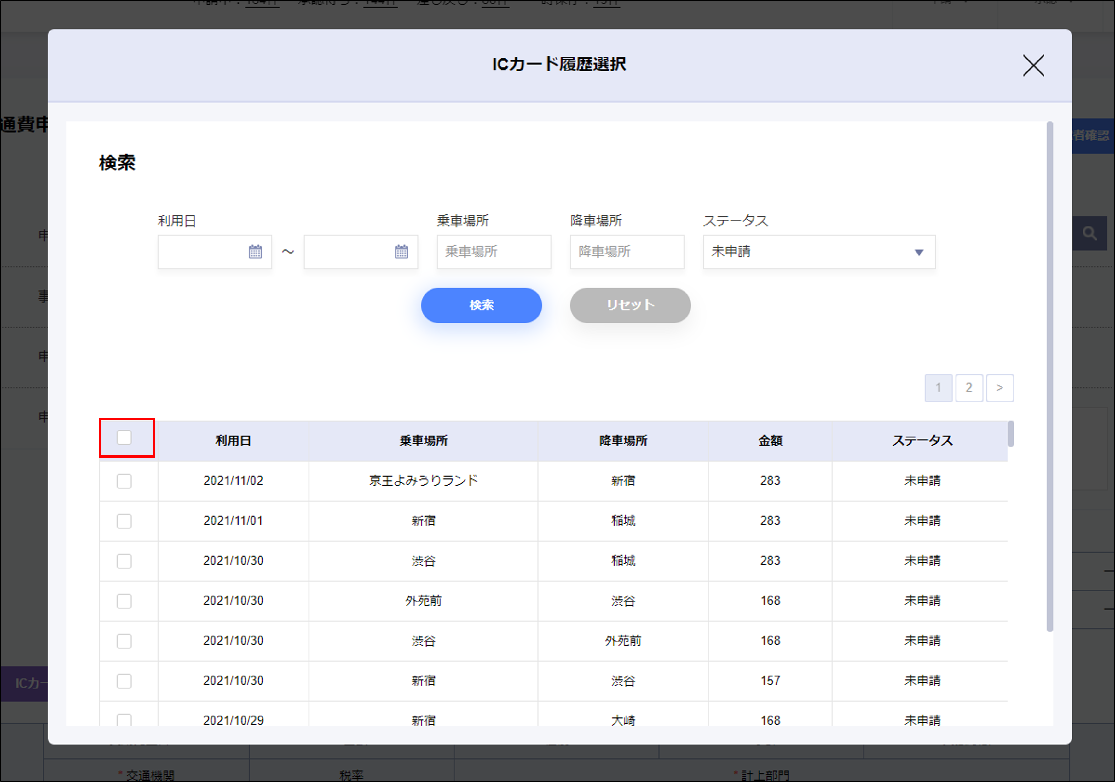Toggle the select-all header checkbox
This screenshot has height=782, width=1115.
(x=124, y=438)
